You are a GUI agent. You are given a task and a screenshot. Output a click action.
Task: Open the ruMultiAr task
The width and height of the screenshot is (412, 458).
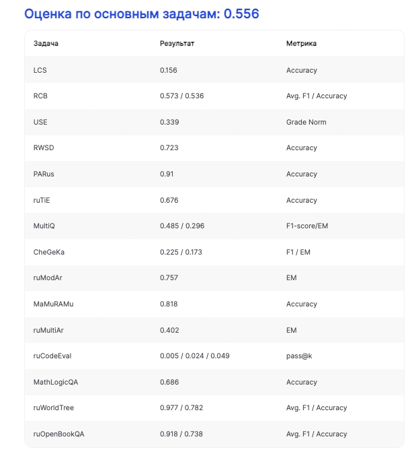[50, 330]
